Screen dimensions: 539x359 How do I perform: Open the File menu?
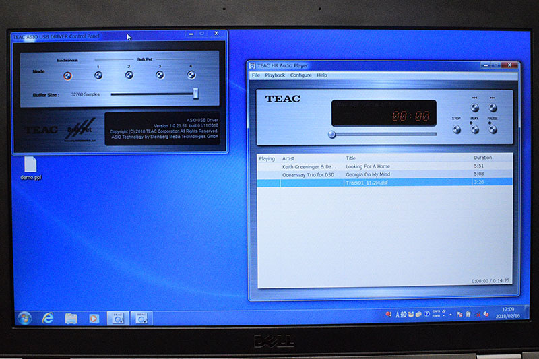(x=256, y=75)
